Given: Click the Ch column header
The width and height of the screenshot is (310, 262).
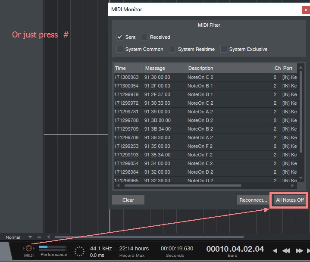Looking at the screenshot, I should [x=277, y=68].
